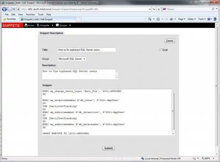Select the Snippet Description tab
This screenshot has width=220, height=162.
pyautogui.click(x=51, y=33)
